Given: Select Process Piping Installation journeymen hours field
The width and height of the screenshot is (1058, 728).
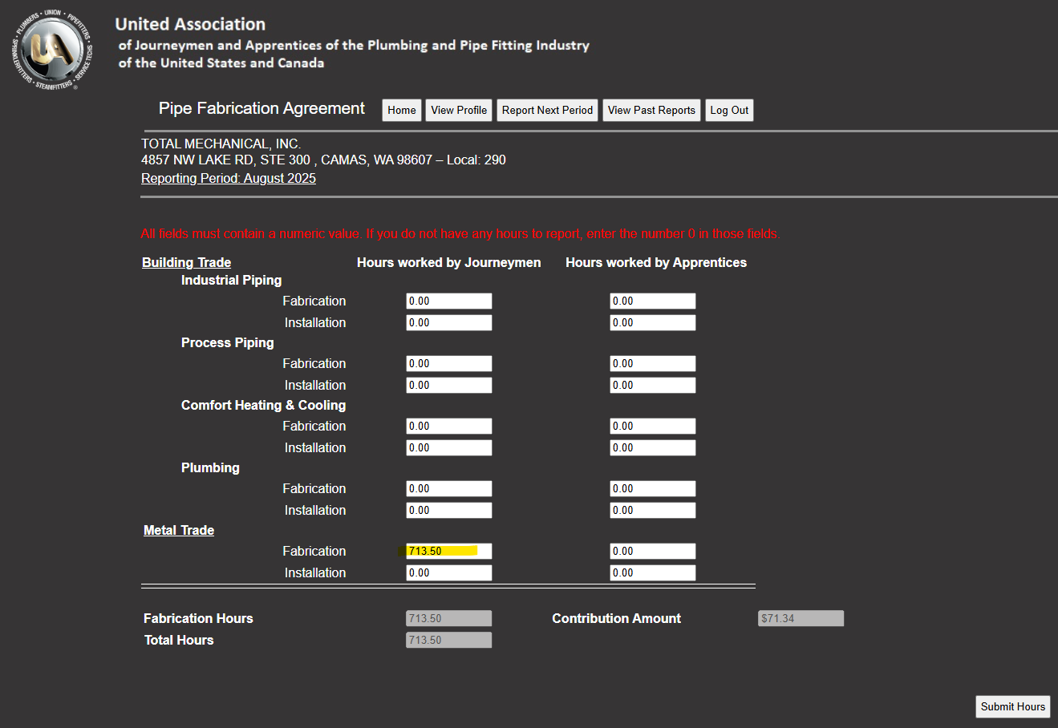Looking at the screenshot, I should (x=449, y=386).
